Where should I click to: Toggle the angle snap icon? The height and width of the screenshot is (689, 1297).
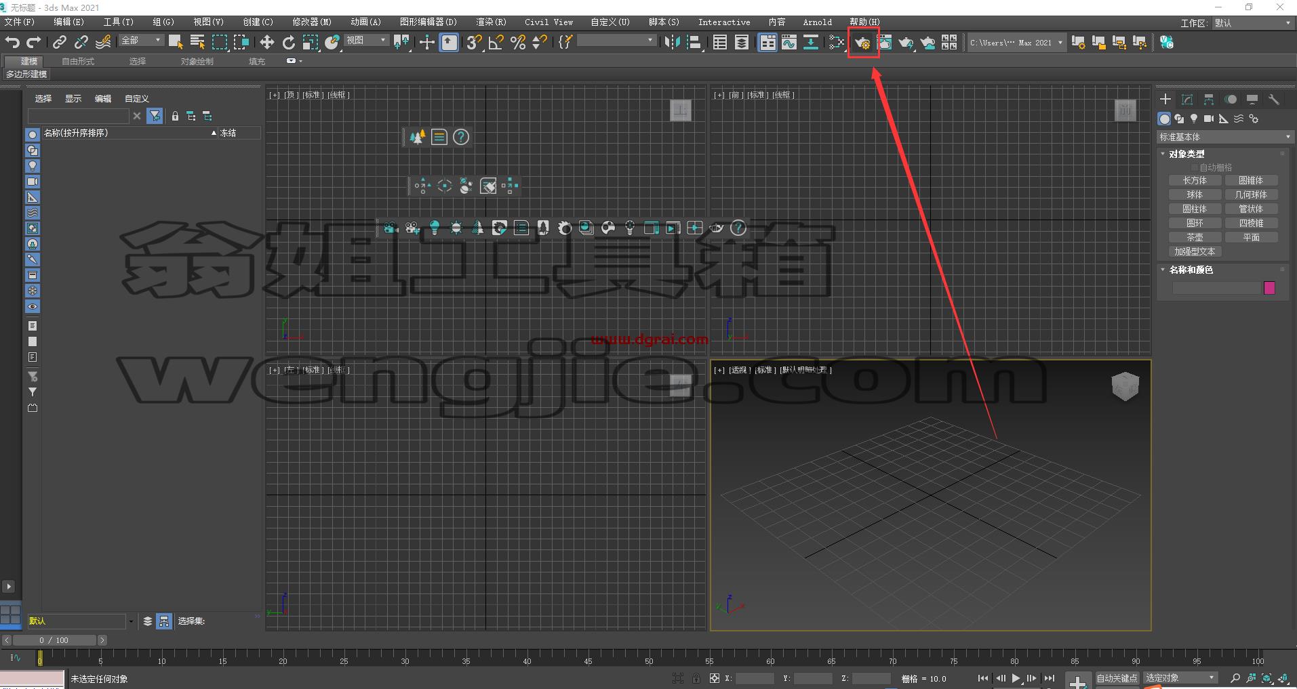[x=496, y=43]
